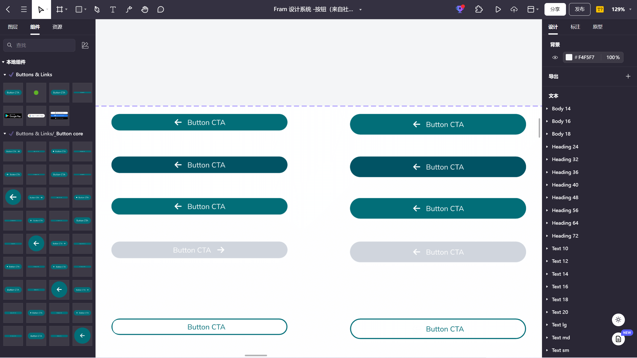Click the F4F5F7 background color swatch
The image size is (637, 358).
coord(569,57)
